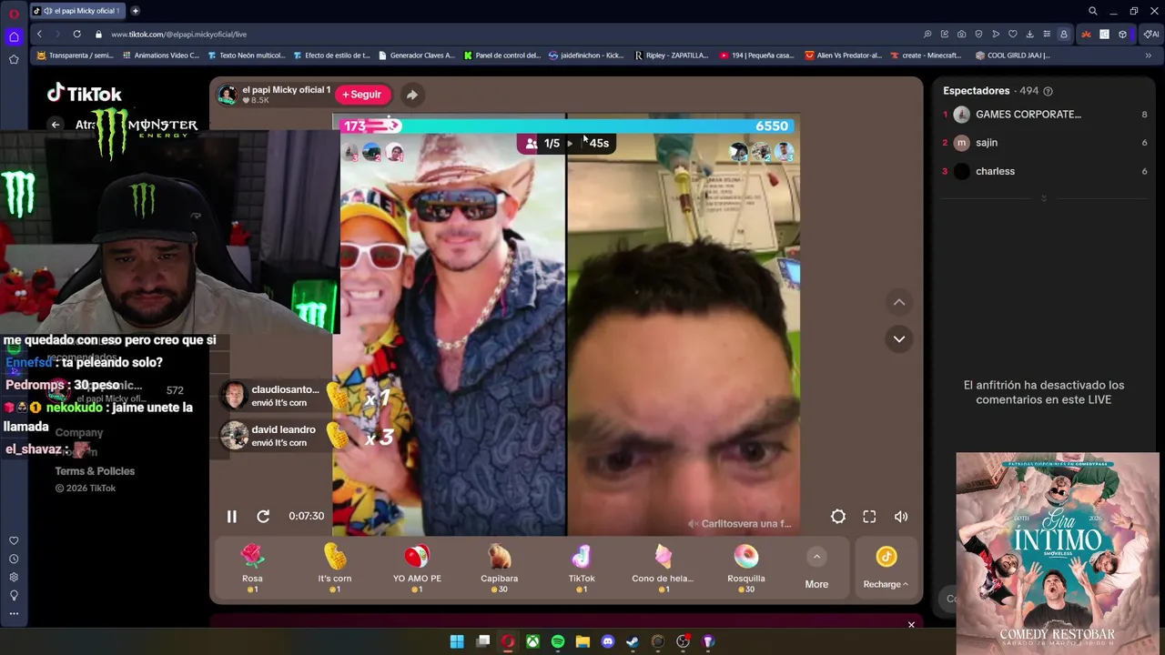Open the Windows Start menu
The width and height of the screenshot is (1165, 655).
(x=457, y=641)
